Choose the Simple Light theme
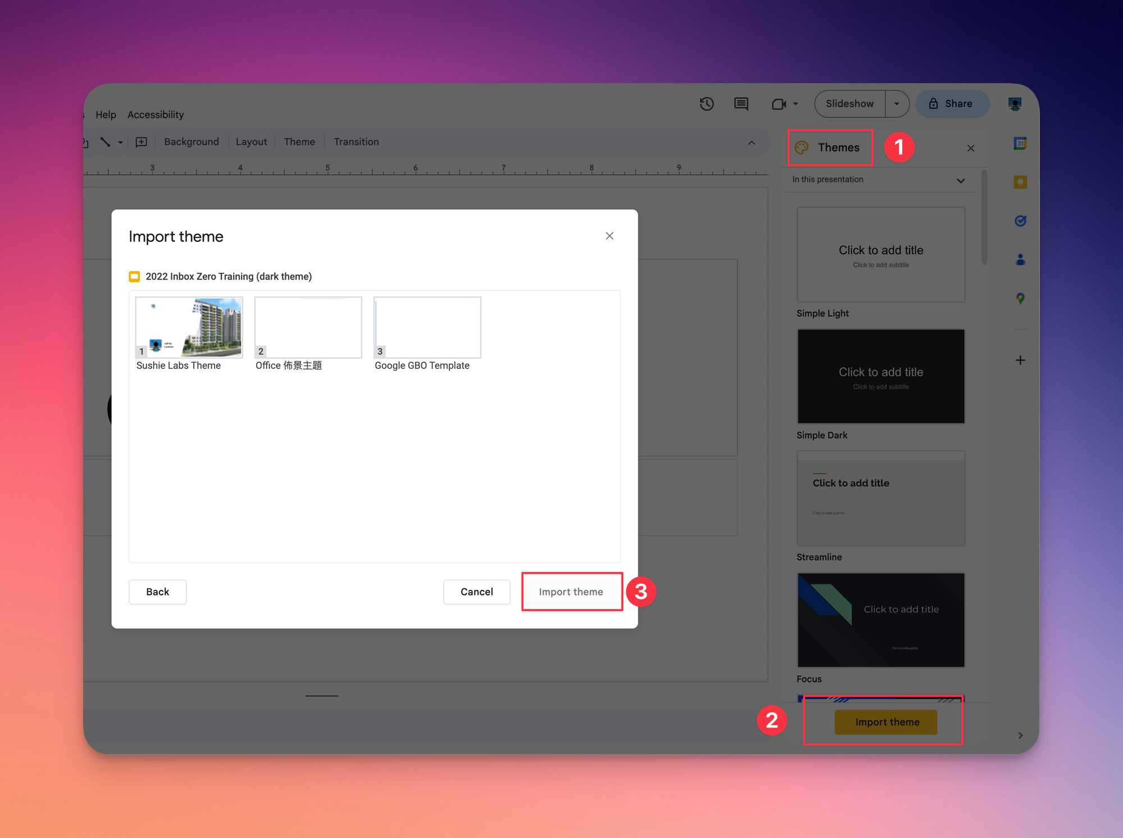The width and height of the screenshot is (1123, 838). (x=881, y=255)
